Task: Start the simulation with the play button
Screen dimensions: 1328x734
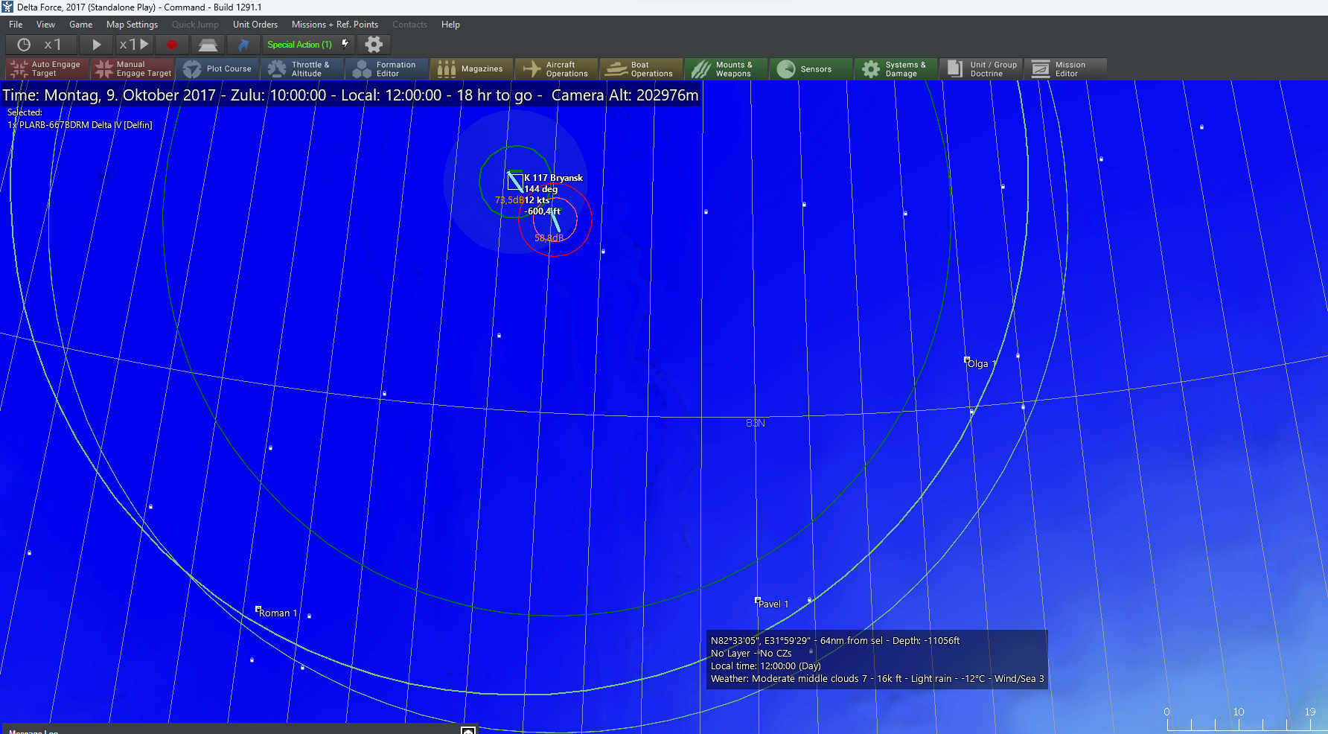Action: pos(96,45)
